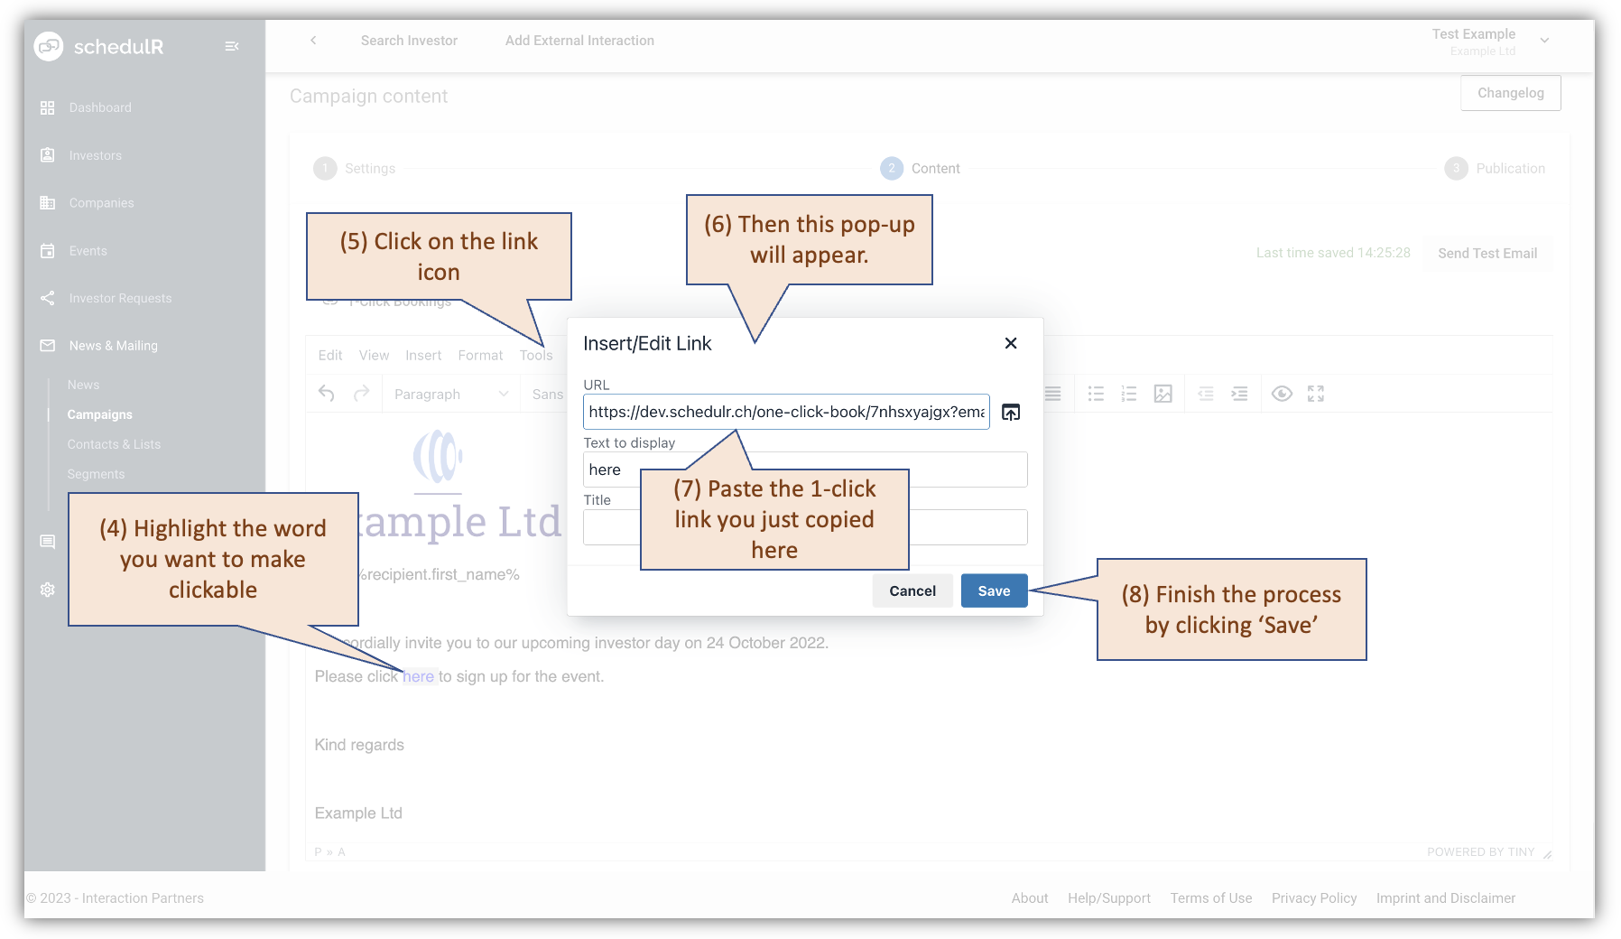Collapse the sidebar using the collapse icon
This screenshot has height=939, width=1621.
pyautogui.click(x=232, y=45)
